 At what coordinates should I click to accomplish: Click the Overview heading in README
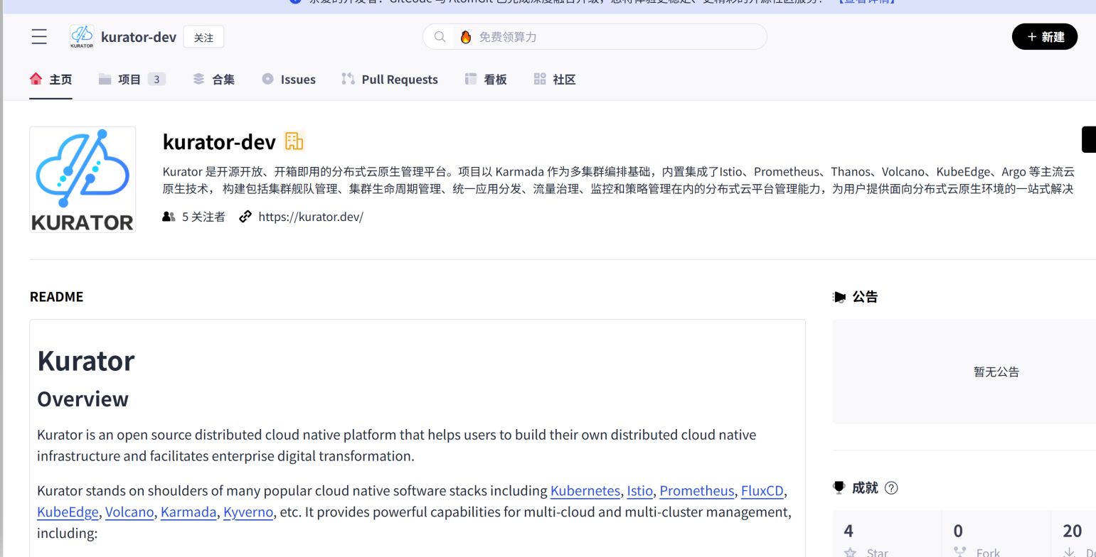83,399
